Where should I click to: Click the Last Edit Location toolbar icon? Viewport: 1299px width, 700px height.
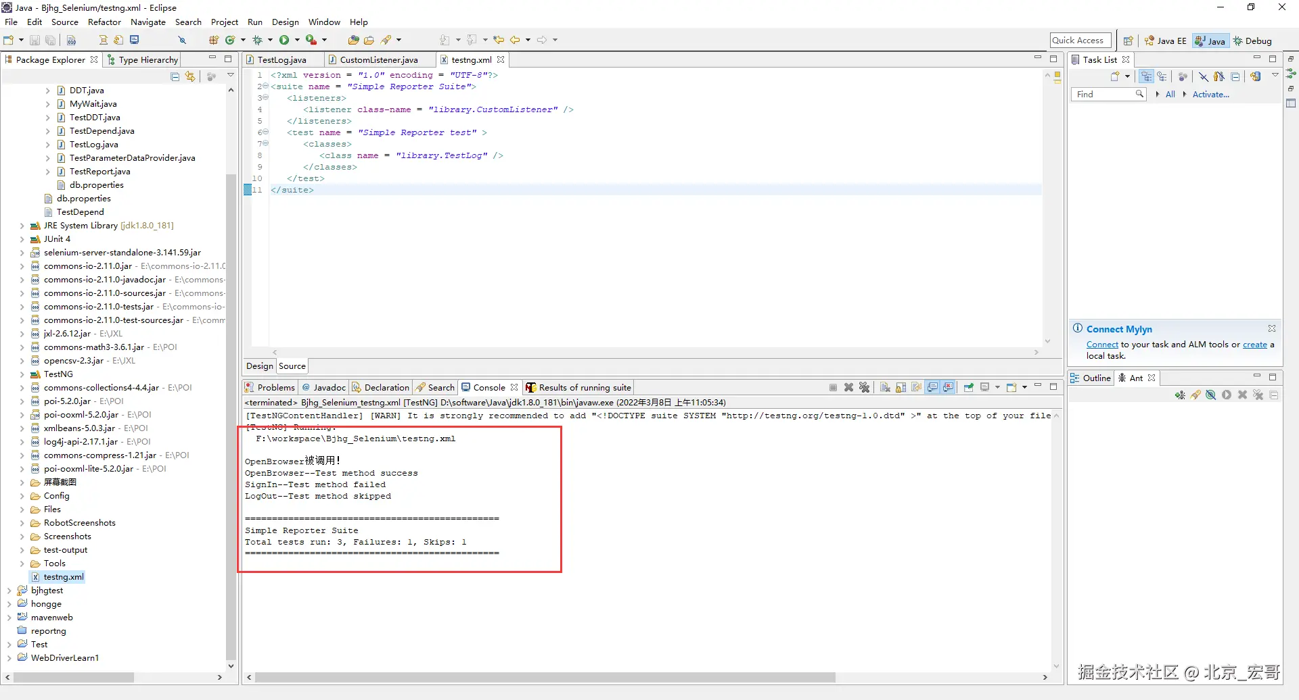[x=499, y=40]
